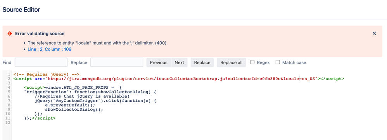Click the Find label text
Image resolution: width=387 pixels, height=140 pixels.
click(x=7, y=62)
